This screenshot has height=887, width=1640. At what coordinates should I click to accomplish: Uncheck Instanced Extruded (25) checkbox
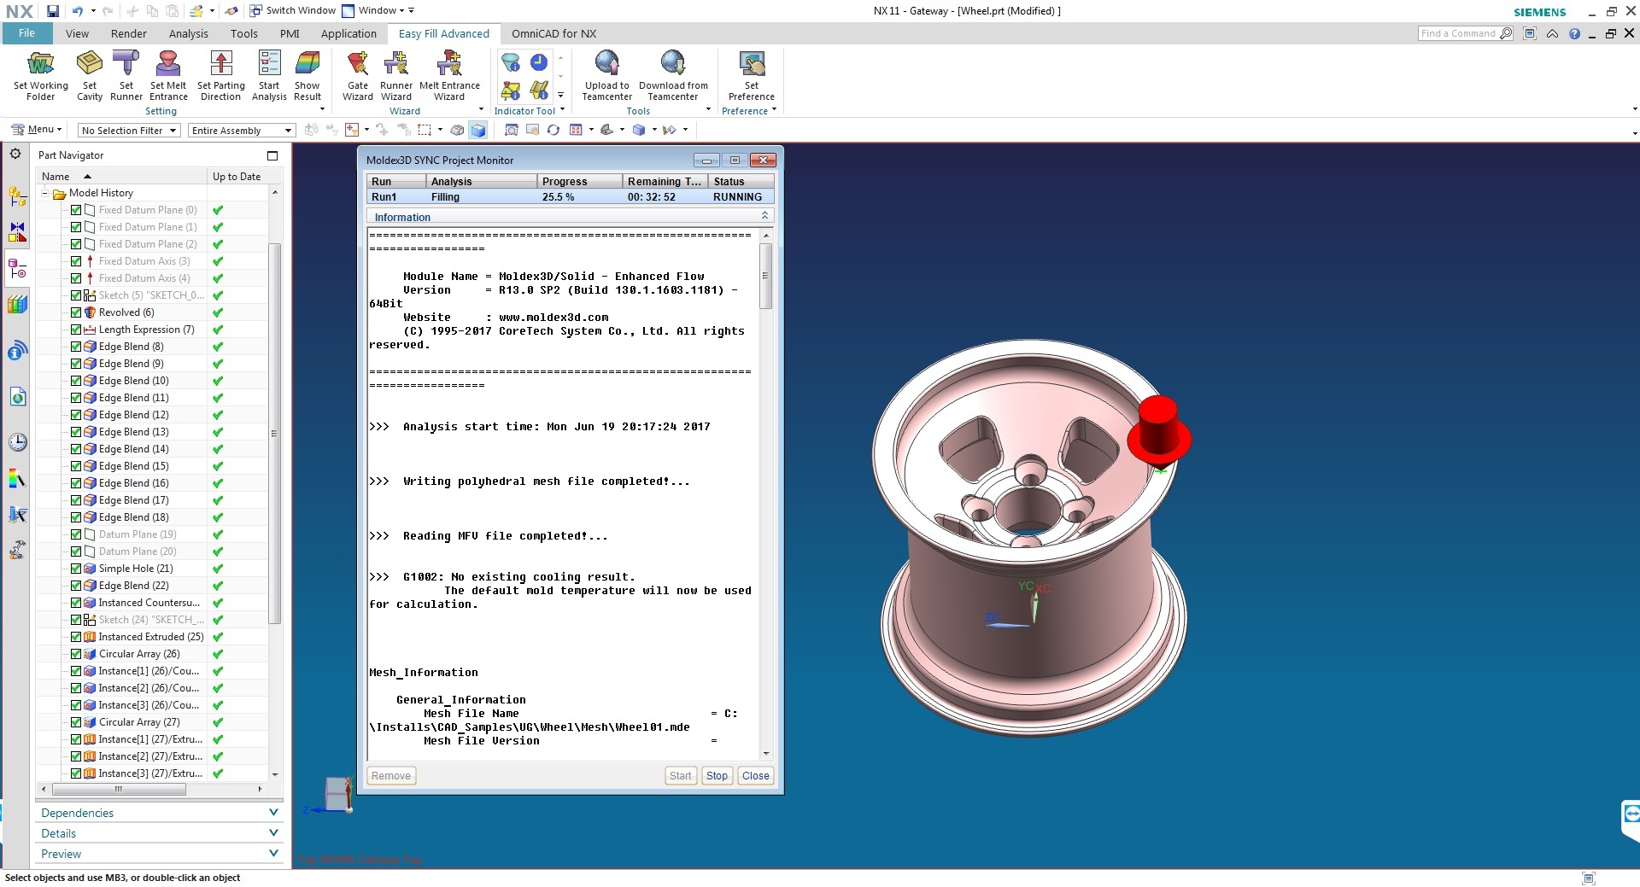coord(76,637)
